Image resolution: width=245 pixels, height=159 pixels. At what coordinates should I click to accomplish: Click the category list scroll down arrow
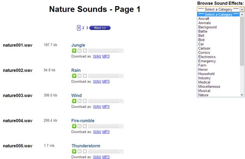point(242,95)
